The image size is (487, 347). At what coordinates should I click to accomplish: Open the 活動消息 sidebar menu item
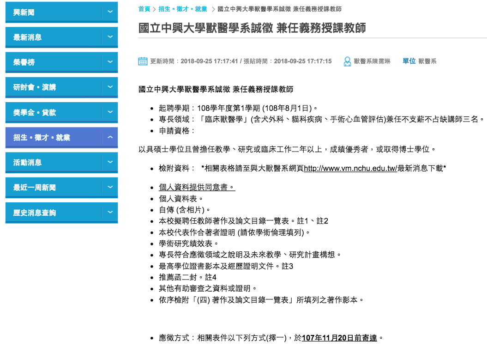click(61, 163)
